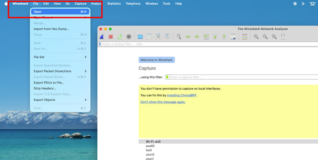Click Don't show this message again link
Viewport: 318px width, 160px height.
(163, 102)
